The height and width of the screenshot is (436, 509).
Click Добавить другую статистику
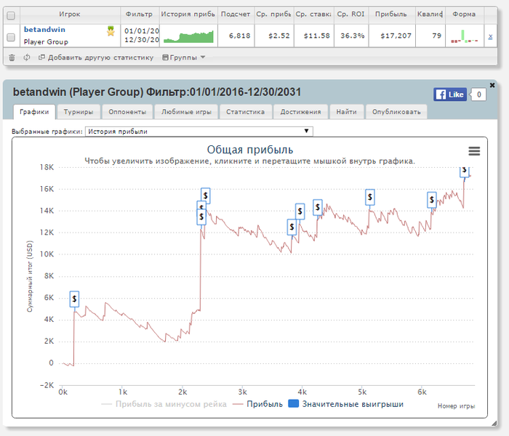[96, 57]
